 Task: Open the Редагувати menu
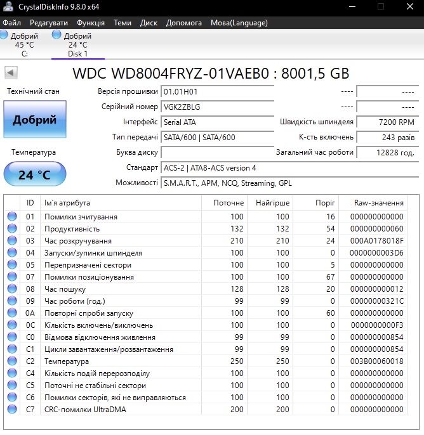coord(49,22)
